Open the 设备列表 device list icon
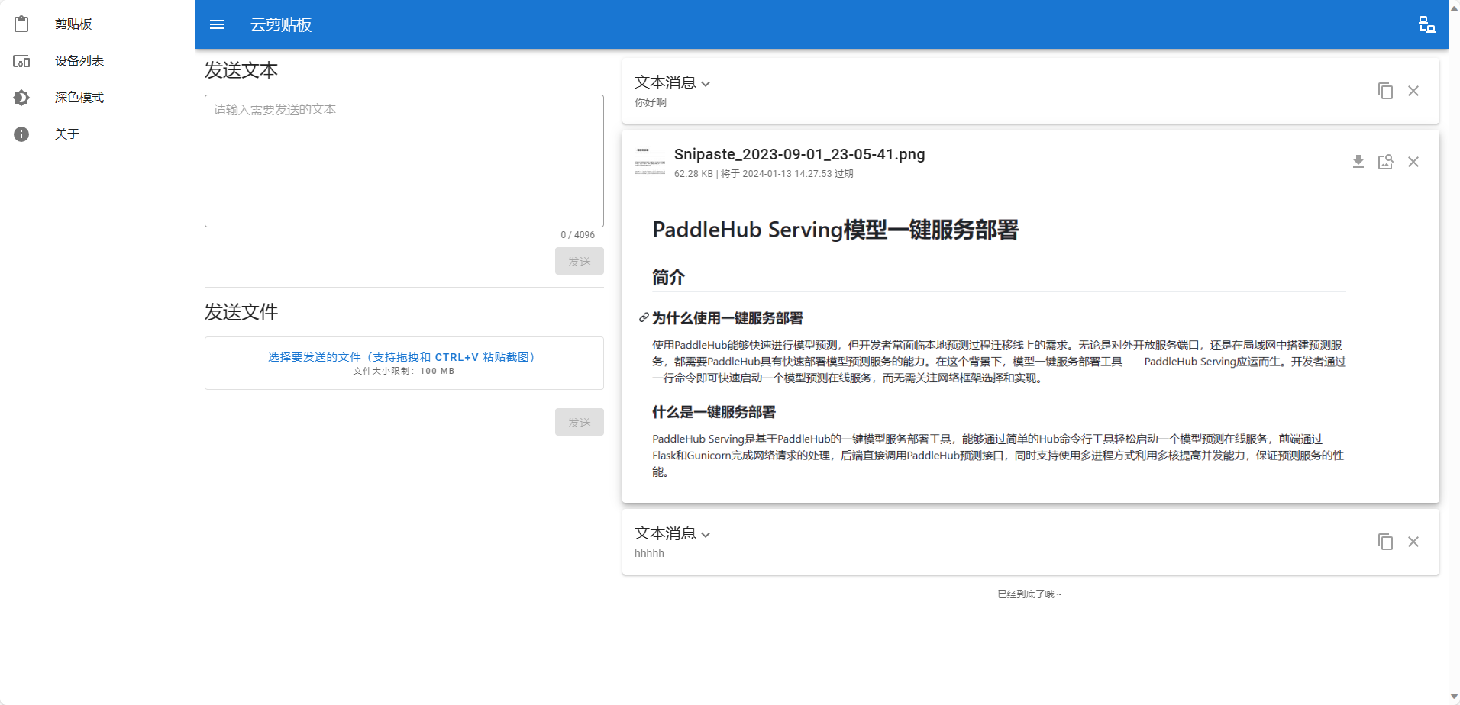This screenshot has width=1460, height=705. [21, 61]
